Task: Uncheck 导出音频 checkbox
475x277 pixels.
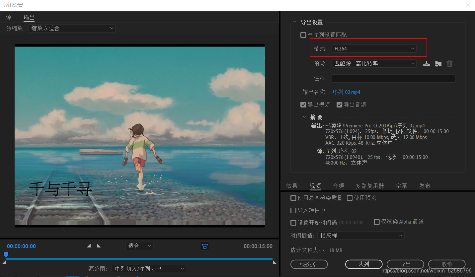Action: pyautogui.click(x=339, y=104)
